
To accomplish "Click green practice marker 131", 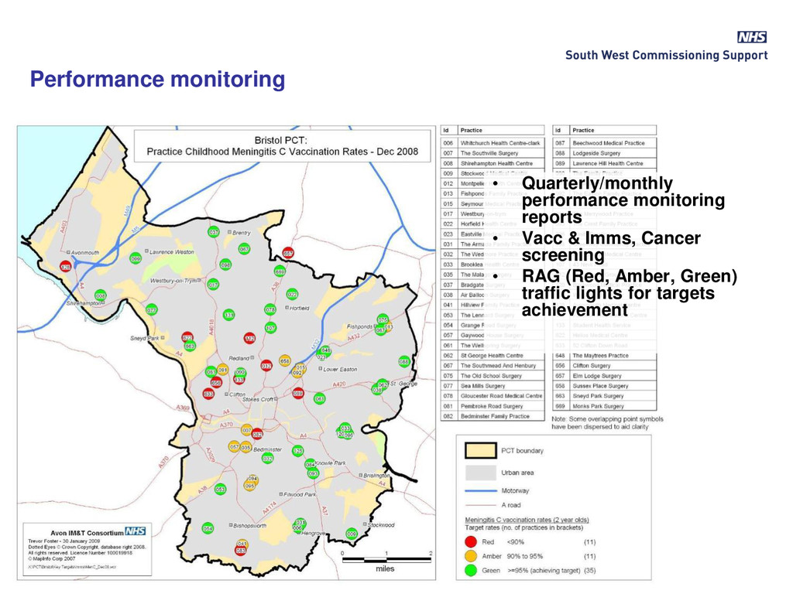I will (229, 316).
